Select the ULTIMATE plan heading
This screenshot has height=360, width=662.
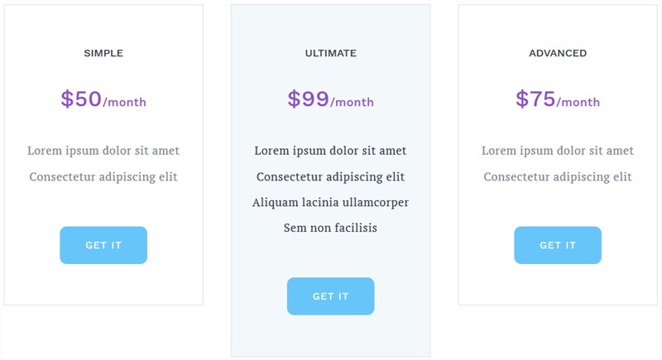tap(331, 53)
